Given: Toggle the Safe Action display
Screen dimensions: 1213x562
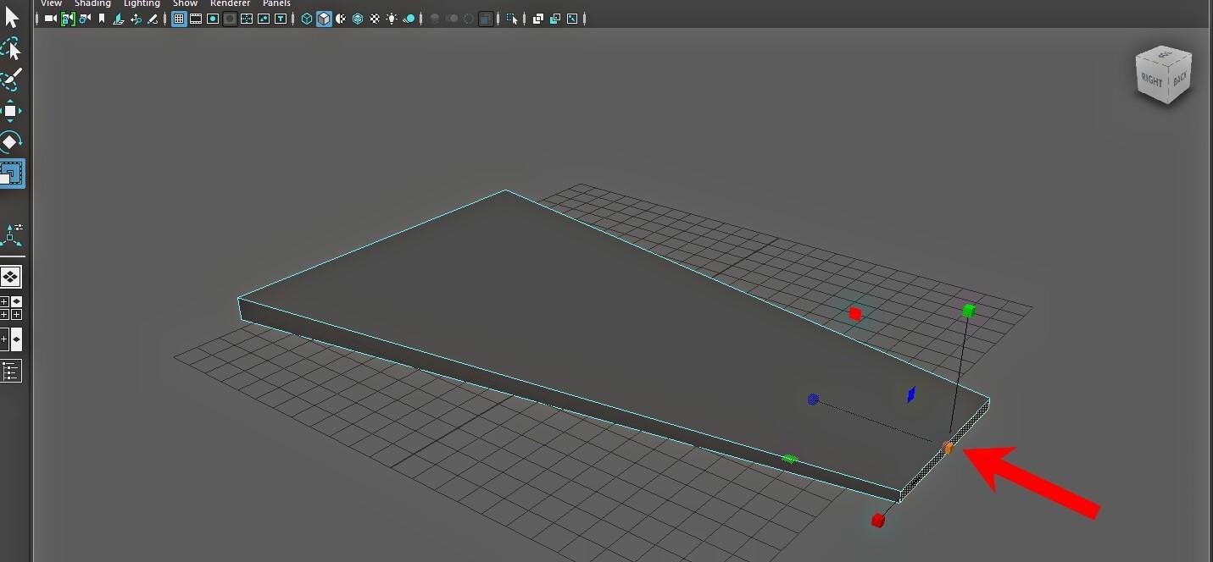Looking at the screenshot, I should [263, 19].
